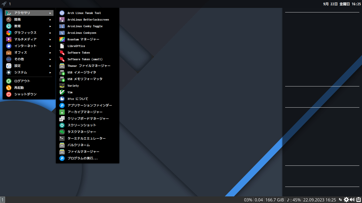Expand the その他 submenu arrow
Viewport: 362px width, 203px height.
pos(50,59)
